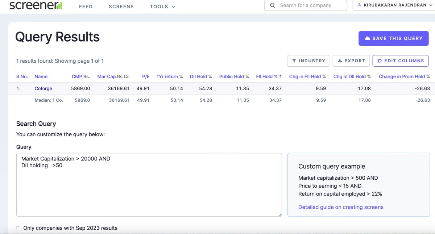Select the -26.63 value in Coforge row
Viewport: 435px width, 234px height.
click(423, 88)
